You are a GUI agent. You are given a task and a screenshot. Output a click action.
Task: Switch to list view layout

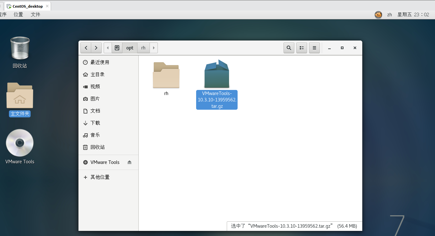point(302,48)
